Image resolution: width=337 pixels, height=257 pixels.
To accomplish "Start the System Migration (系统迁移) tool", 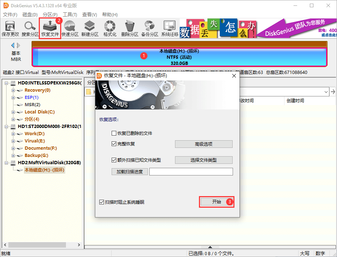I will point(170,29).
